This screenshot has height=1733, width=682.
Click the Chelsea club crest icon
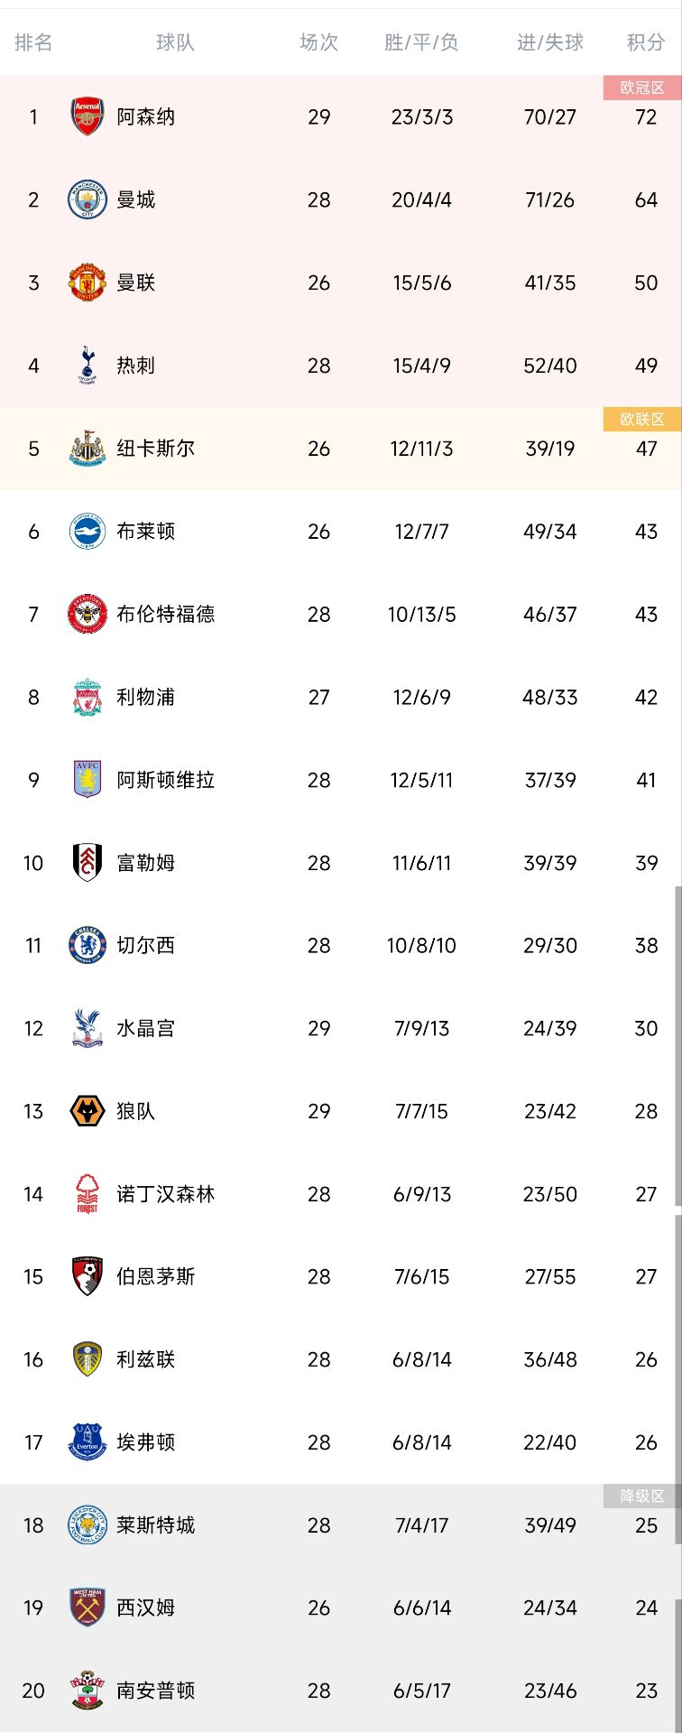tap(88, 945)
